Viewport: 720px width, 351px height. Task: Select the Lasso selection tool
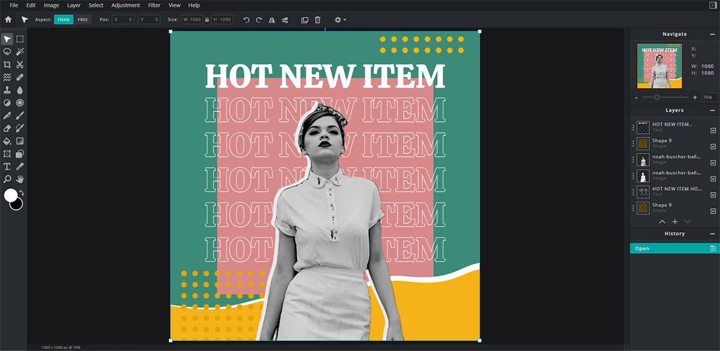tap(7, 52)
